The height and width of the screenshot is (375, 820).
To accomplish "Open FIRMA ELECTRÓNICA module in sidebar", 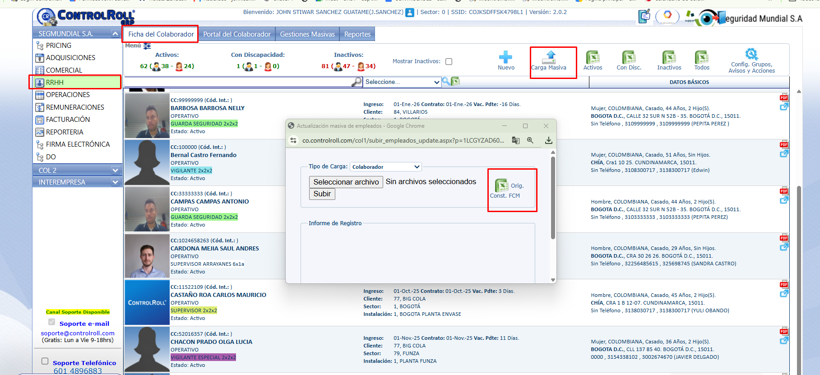I will pyautogui.click(x=77, y=144).
